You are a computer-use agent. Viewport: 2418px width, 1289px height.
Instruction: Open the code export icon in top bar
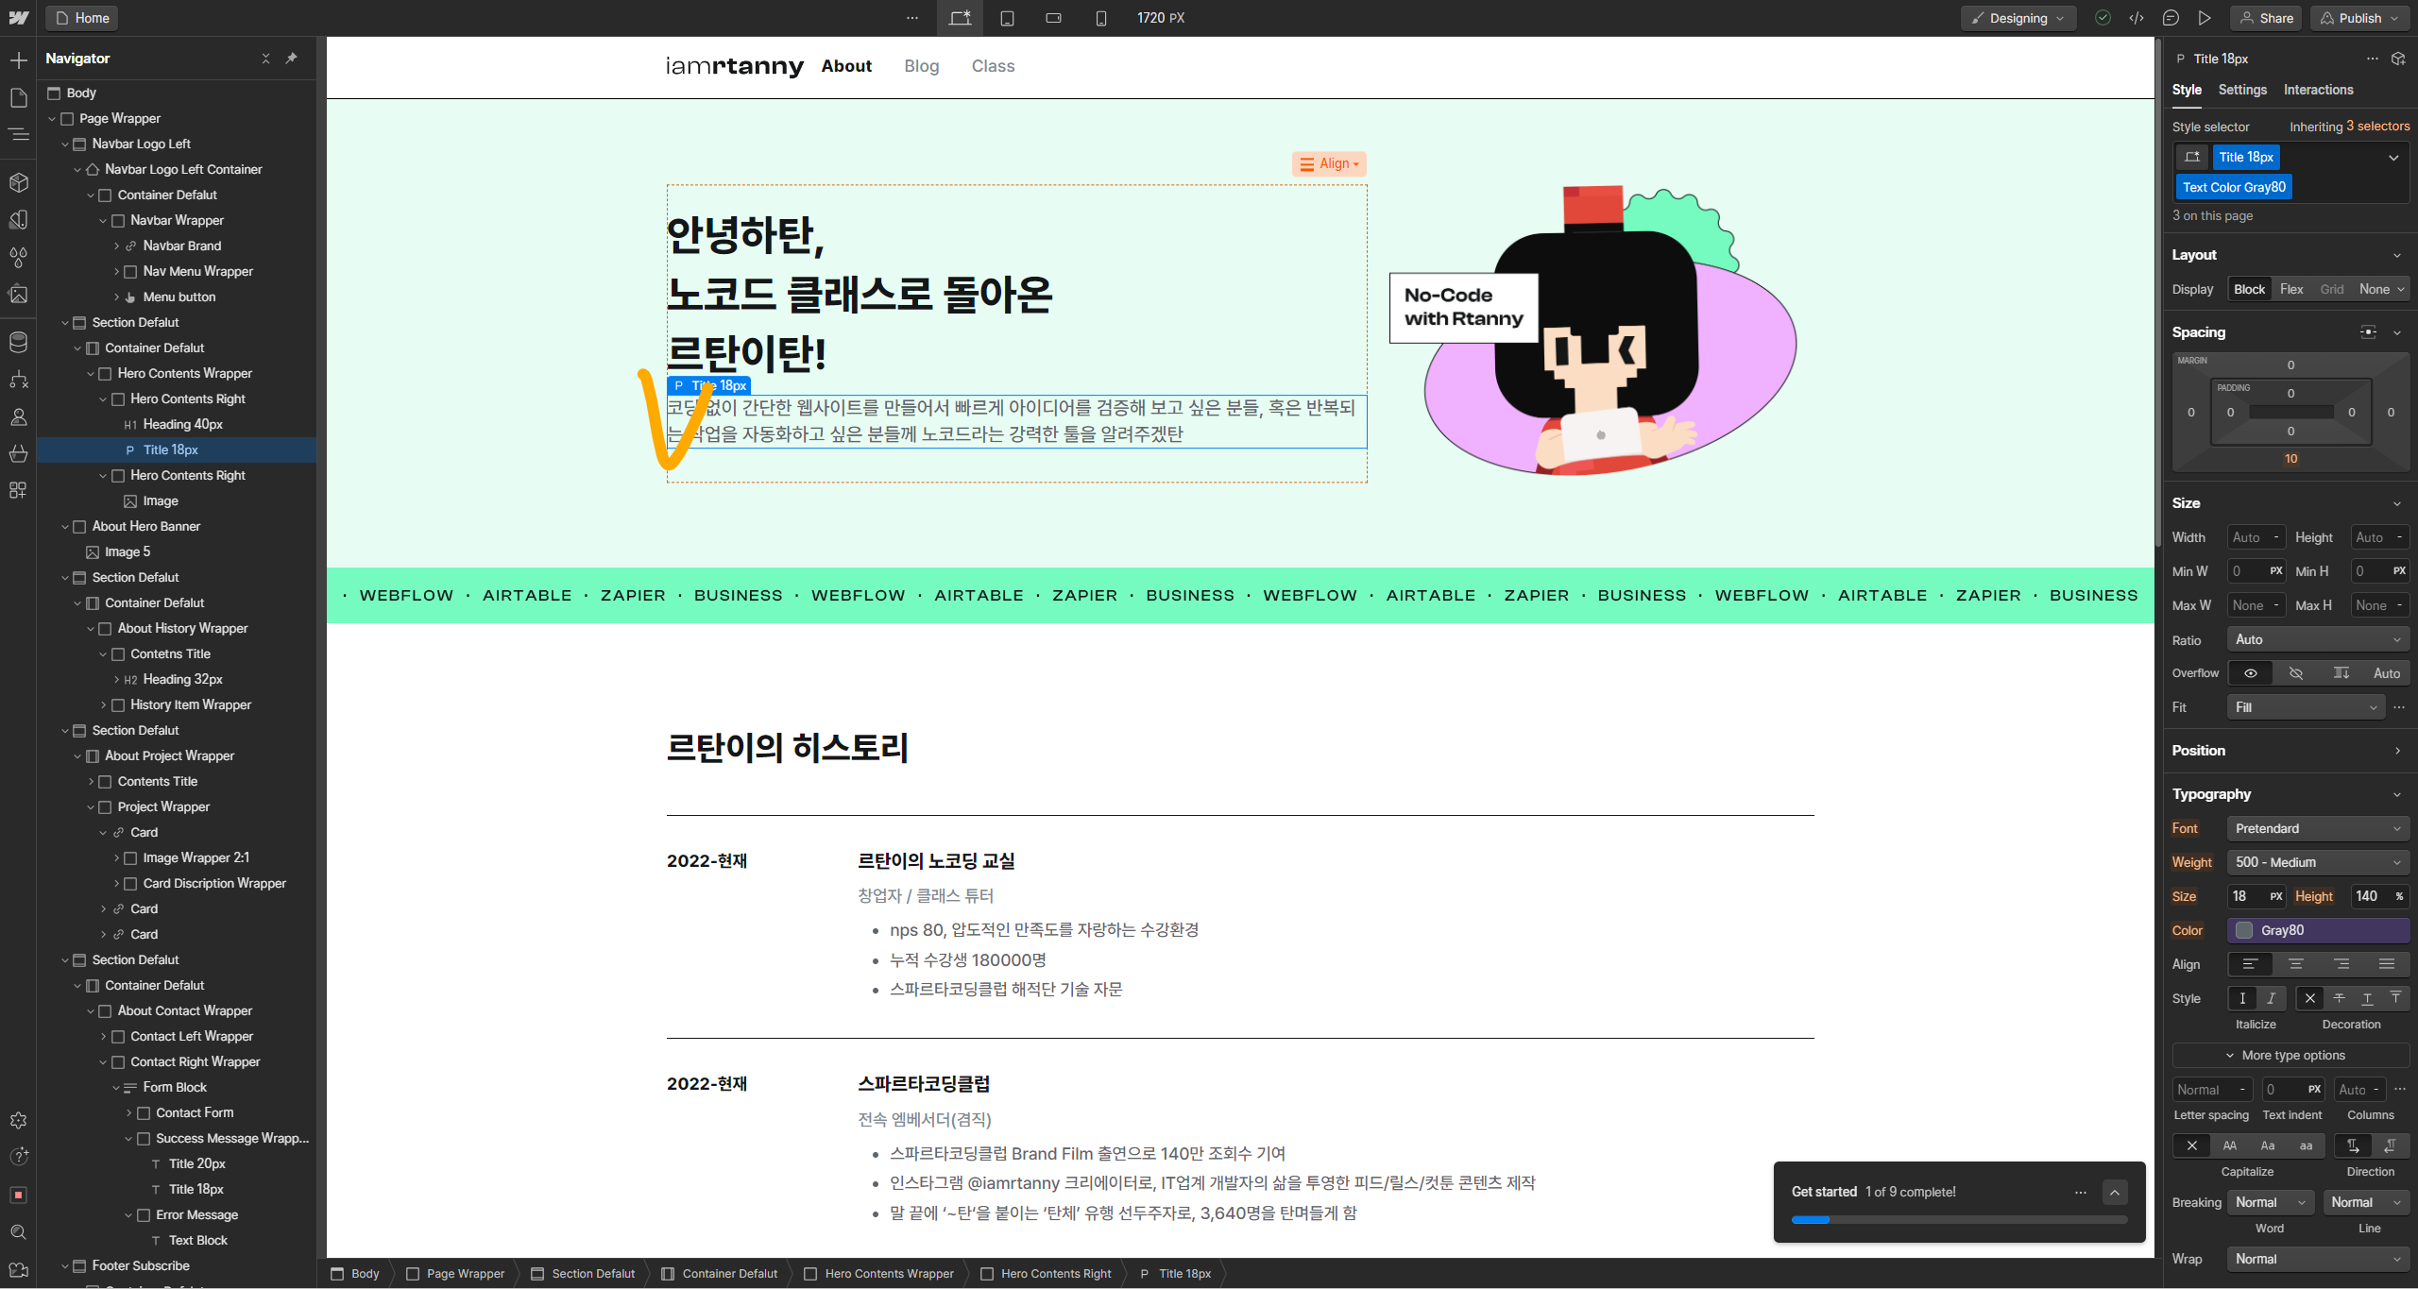(2137, 18)
